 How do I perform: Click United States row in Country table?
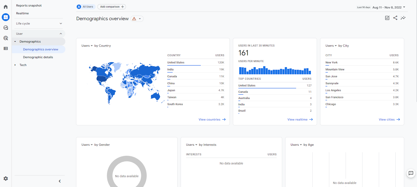196,62
